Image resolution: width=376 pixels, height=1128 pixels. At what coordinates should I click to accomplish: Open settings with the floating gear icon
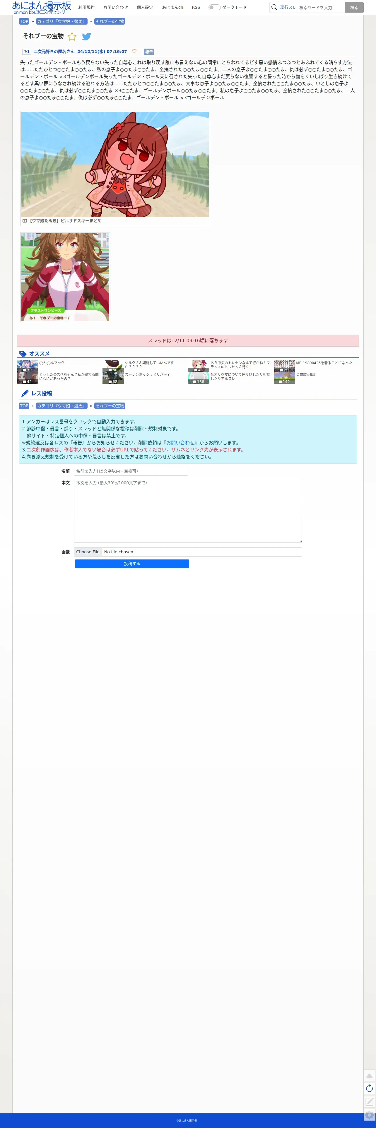(x=370, y=1115)
